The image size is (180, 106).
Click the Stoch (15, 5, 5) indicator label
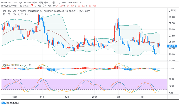click(x=13, y=80)
